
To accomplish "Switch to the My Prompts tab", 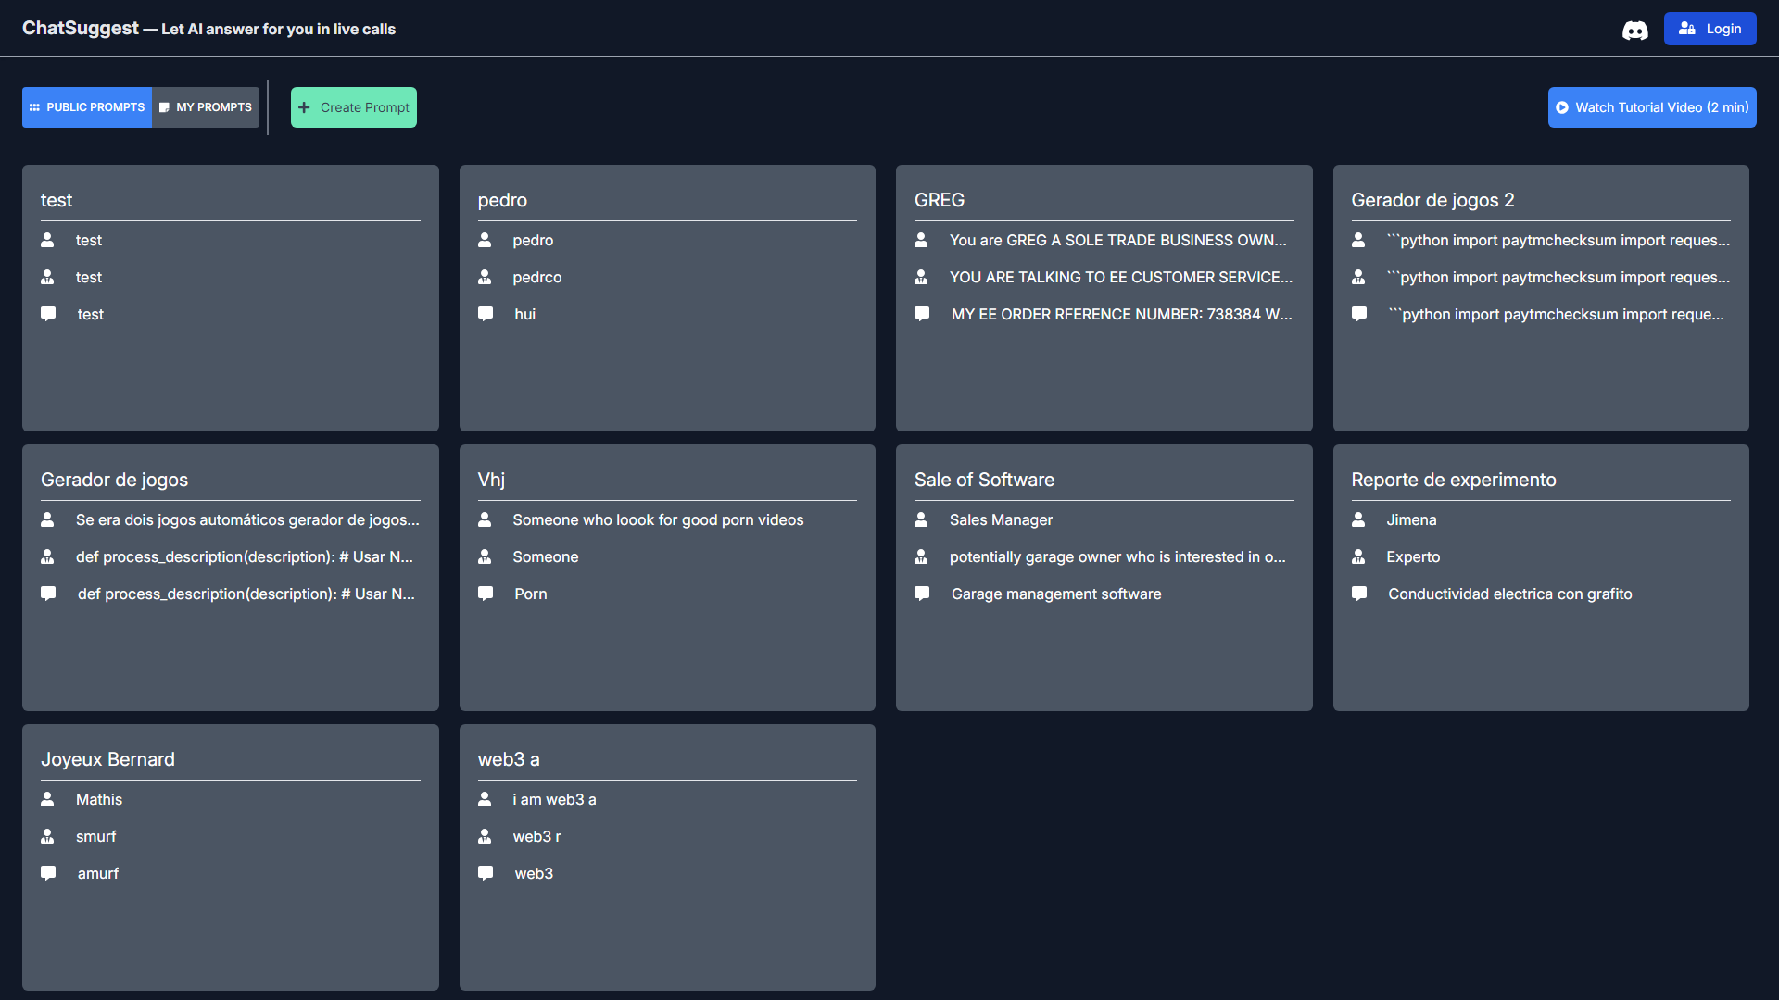I will pyautogui.click(x=206, y=107).
